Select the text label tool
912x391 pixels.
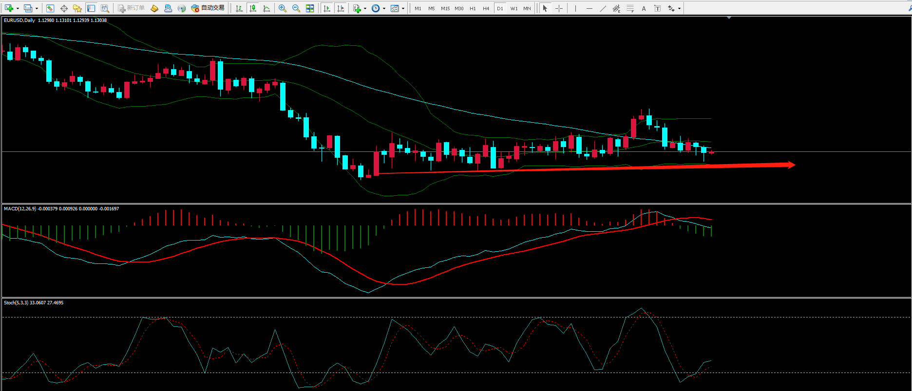coord(644,8)
